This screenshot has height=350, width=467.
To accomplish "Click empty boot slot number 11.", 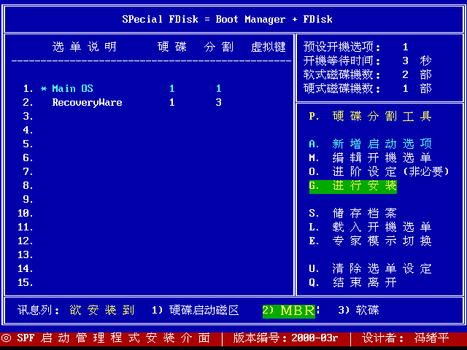I will pyautogui.click(x=26, y=227).
